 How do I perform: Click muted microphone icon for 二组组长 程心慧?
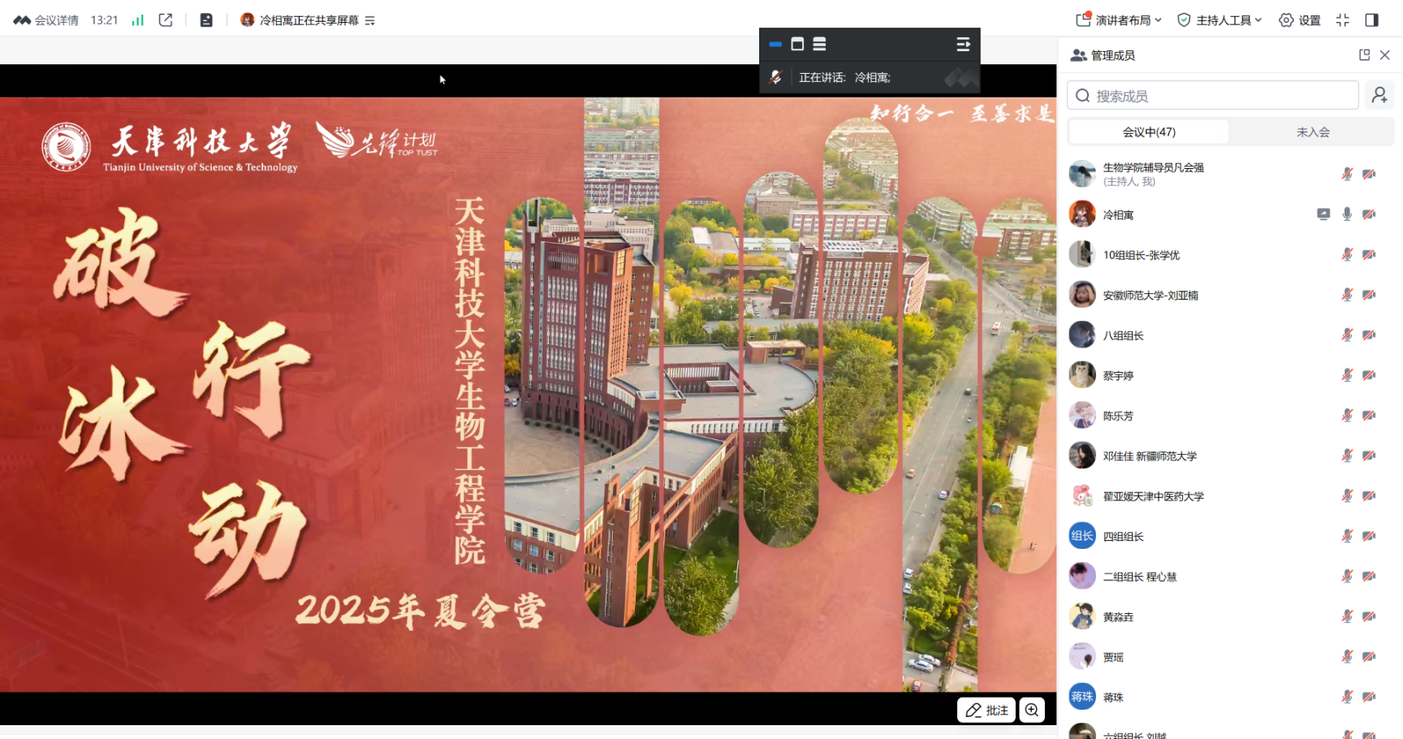(1347, 576)
